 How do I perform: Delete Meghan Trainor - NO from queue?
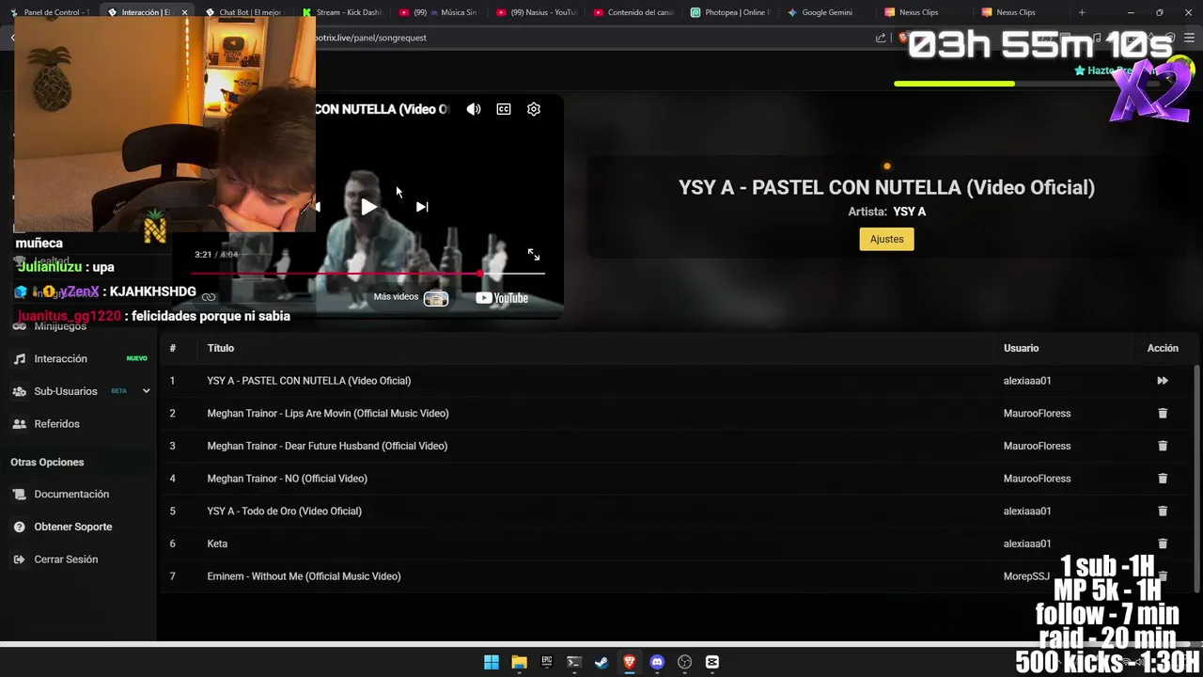pos(1163,479)
